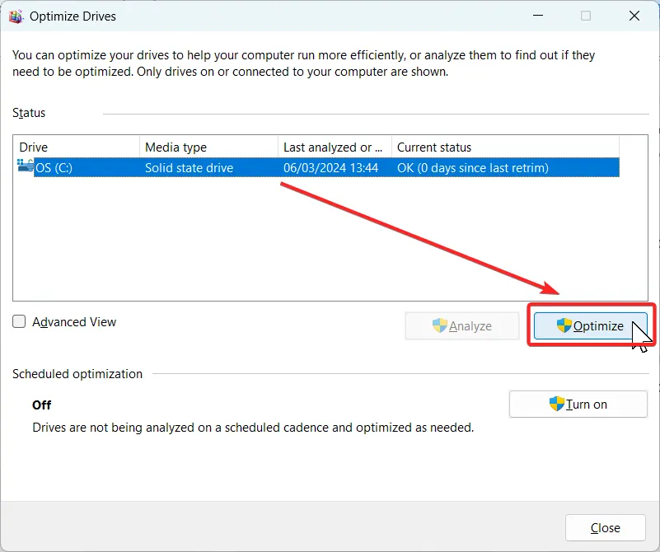
Task: Select the OS (C:) drive icon
Action: tap(26, 166)
